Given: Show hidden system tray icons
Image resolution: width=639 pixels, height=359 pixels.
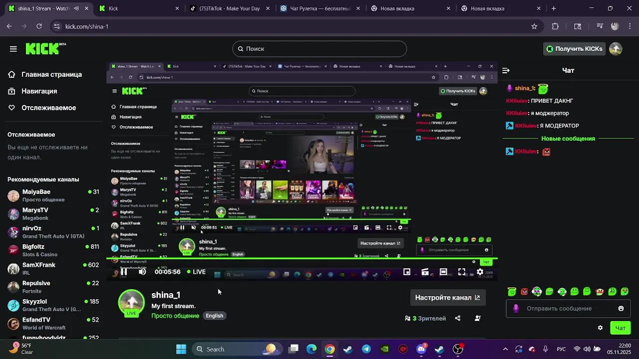Looking at the screenshot, I should (505, 349).
